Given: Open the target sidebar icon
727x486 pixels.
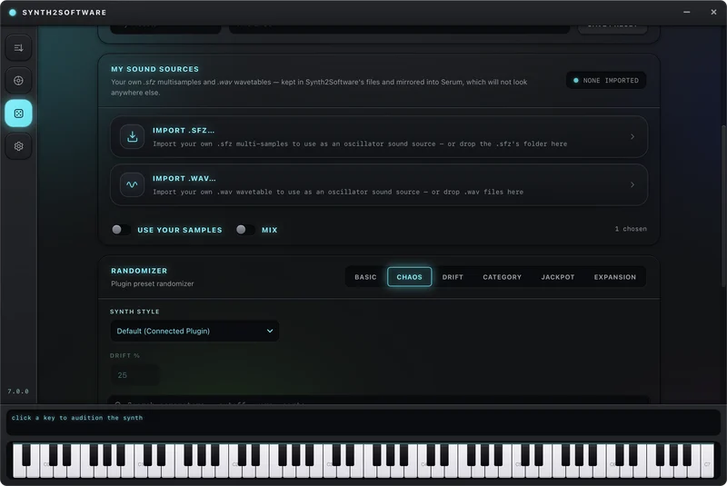Looking at the screenshot, I should (x=18, y=81).
